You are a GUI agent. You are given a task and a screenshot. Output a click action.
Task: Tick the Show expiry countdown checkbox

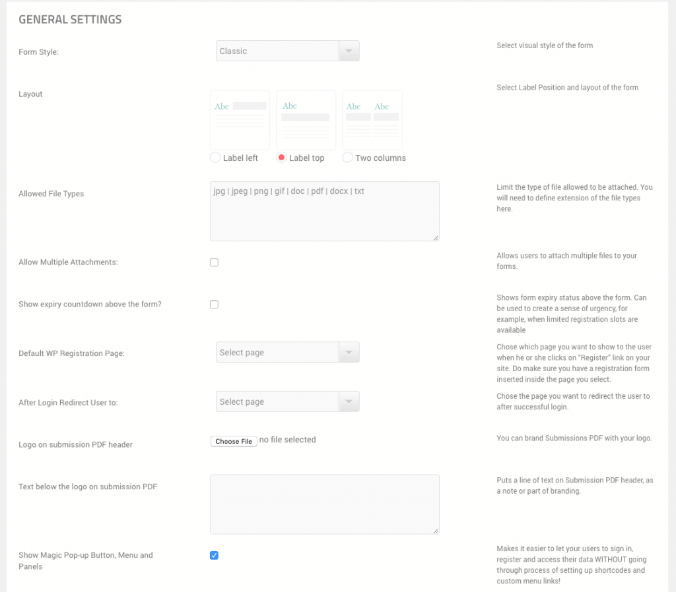click(x=214, y=305)
